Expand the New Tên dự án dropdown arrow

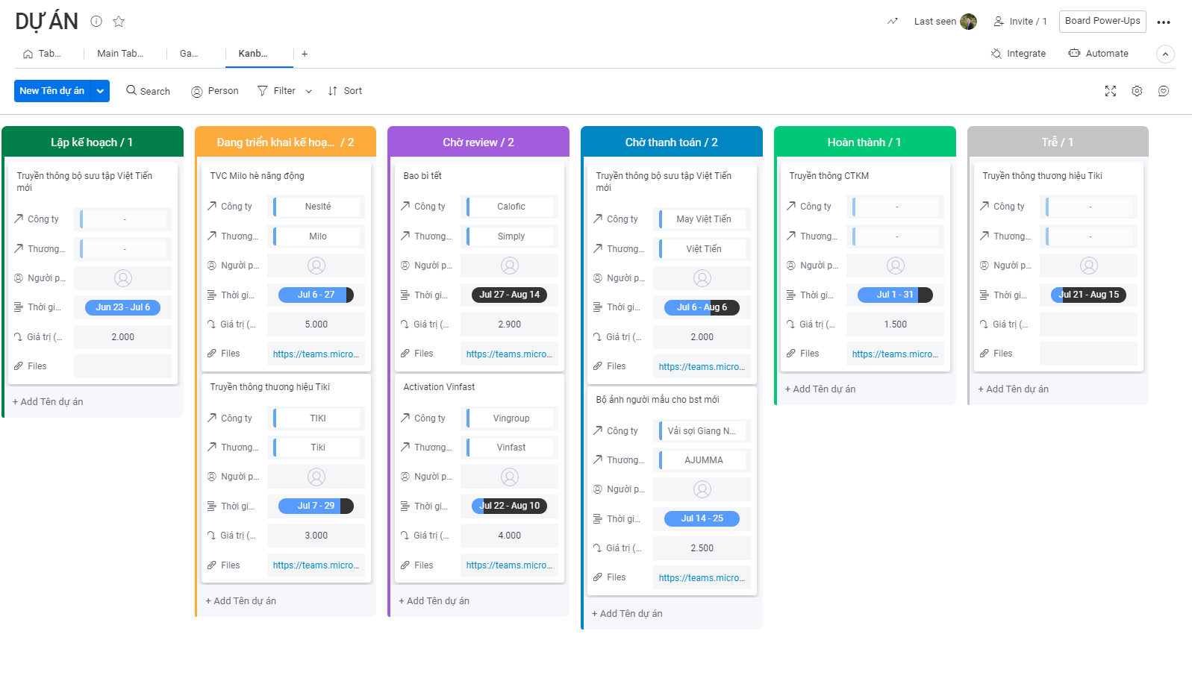click(100, 91)
